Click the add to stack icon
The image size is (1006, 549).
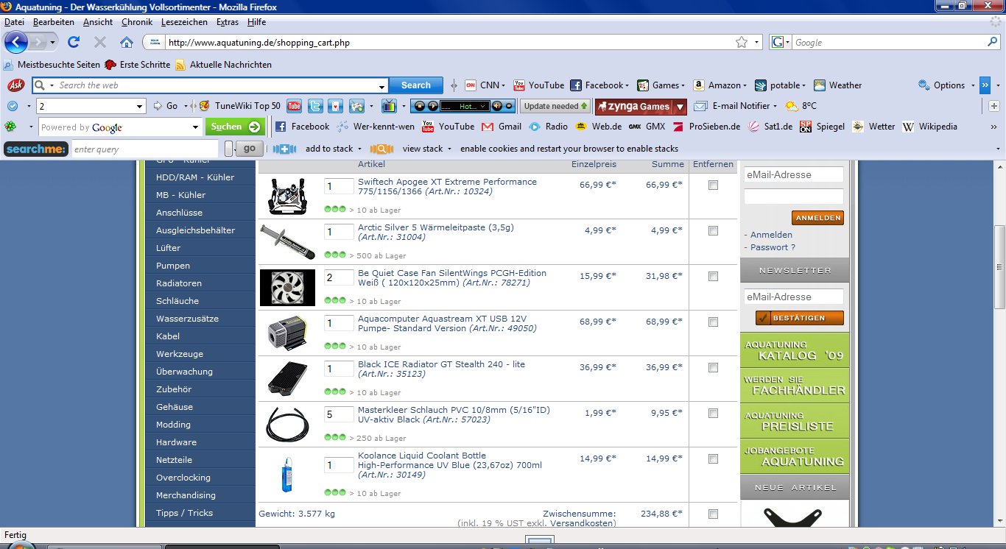click(284, 149)
